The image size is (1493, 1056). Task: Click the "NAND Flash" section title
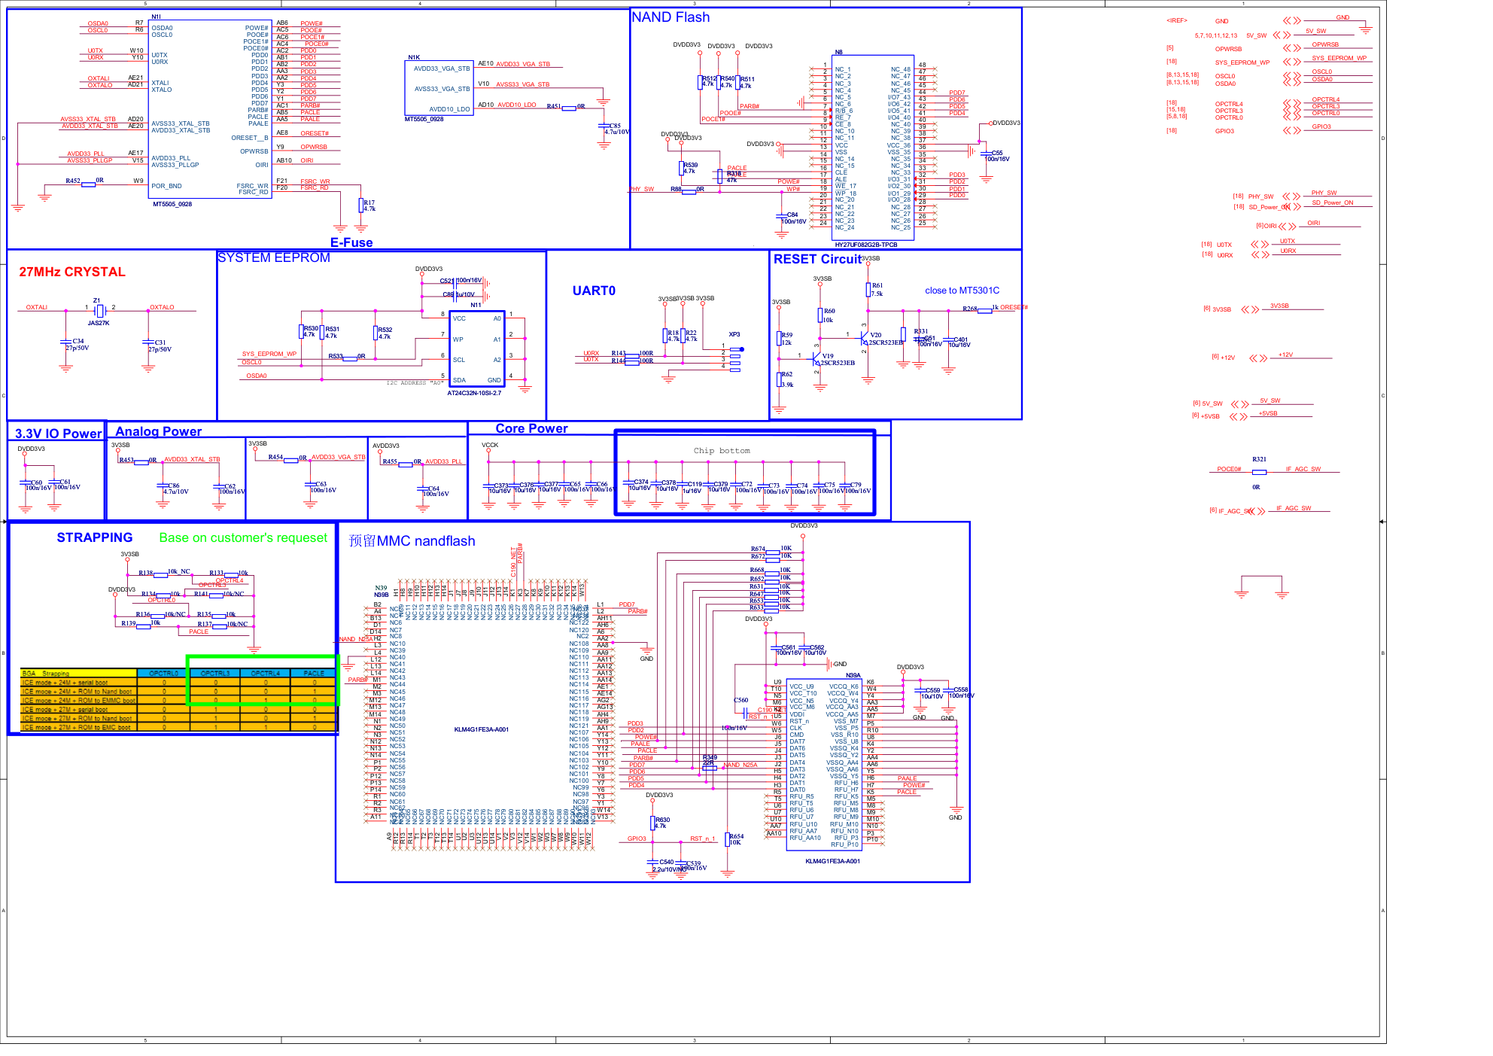670,17
